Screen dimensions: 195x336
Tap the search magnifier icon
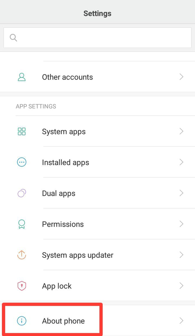point(13,38)
